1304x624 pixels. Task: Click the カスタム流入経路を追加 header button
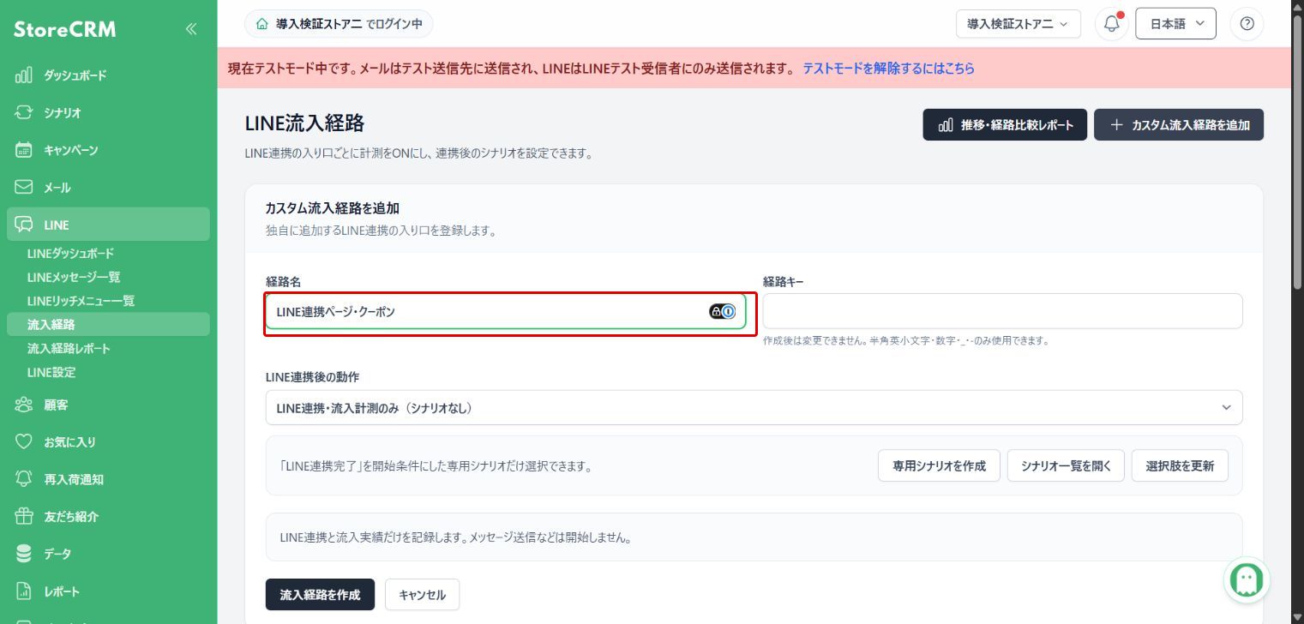tap(1179, 124)
